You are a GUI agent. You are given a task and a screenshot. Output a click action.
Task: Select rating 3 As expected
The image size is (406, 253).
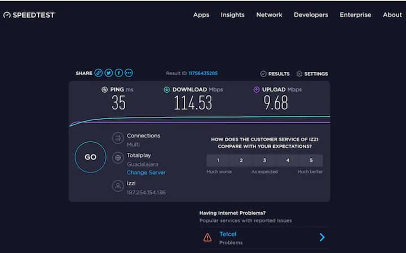[264, 161]
